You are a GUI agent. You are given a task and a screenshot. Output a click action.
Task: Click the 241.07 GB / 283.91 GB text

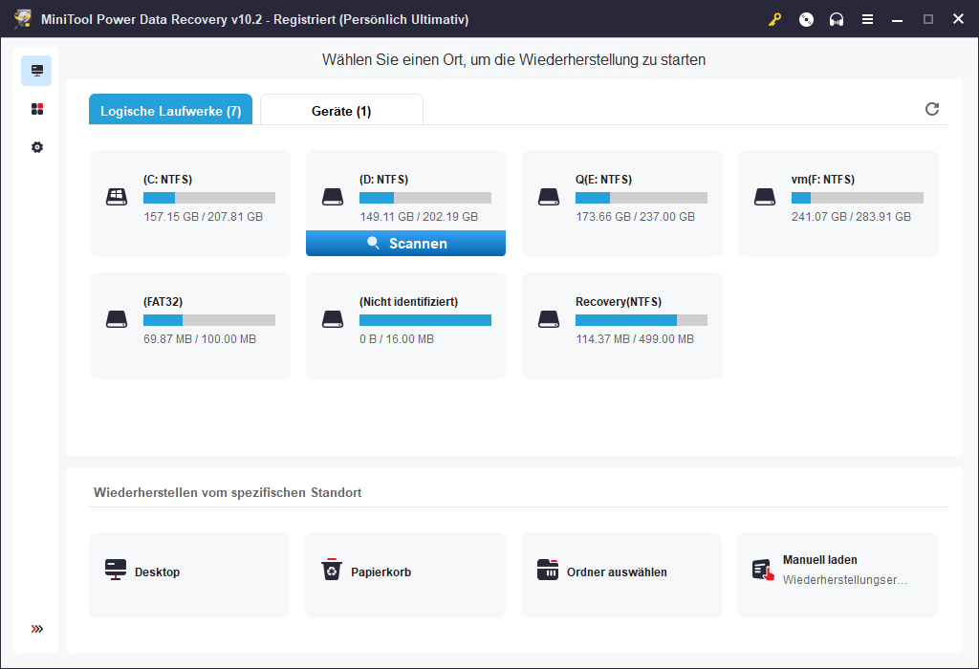(851, 217)
